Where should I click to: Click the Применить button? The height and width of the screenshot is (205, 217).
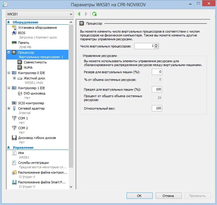198,196
